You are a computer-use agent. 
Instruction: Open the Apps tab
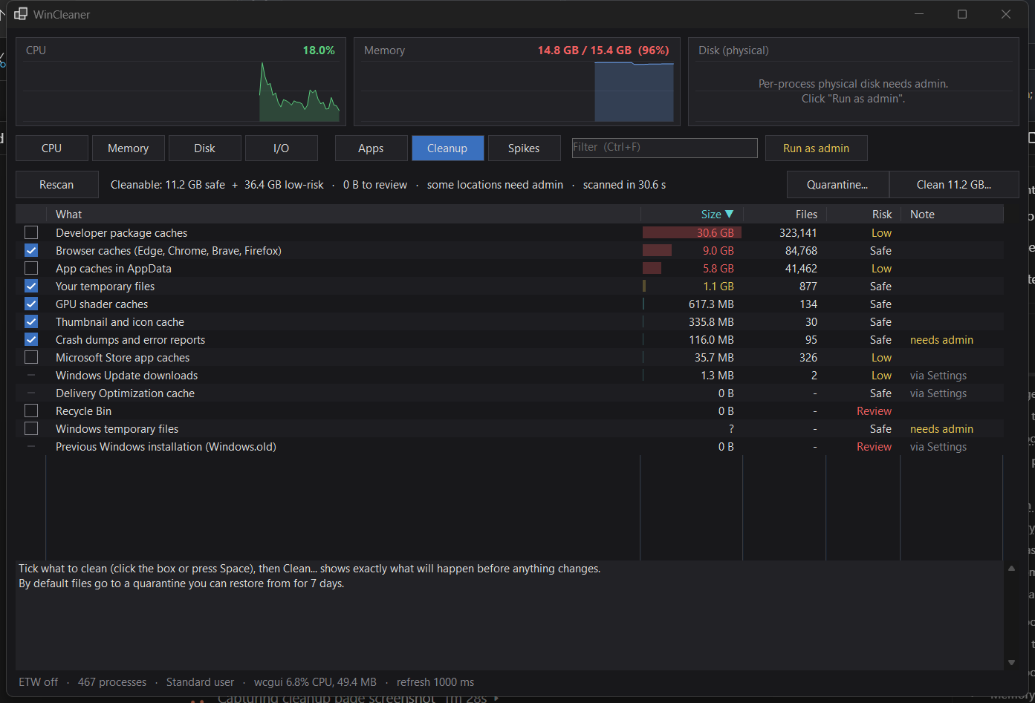[372, 148]
